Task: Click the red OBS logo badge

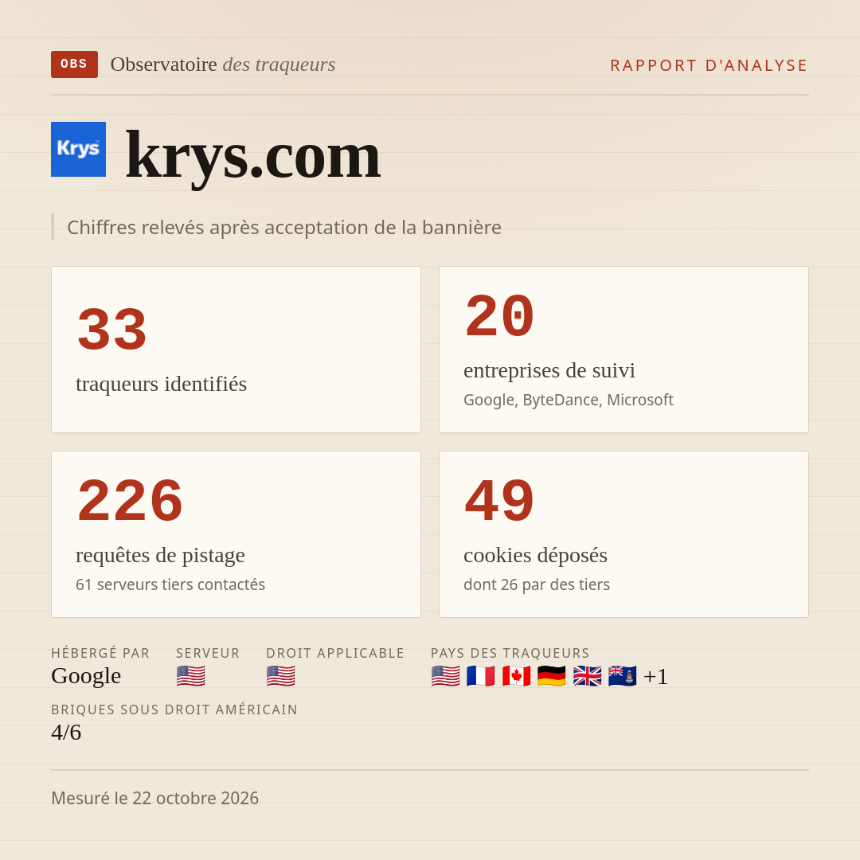Action: point(75,64)
